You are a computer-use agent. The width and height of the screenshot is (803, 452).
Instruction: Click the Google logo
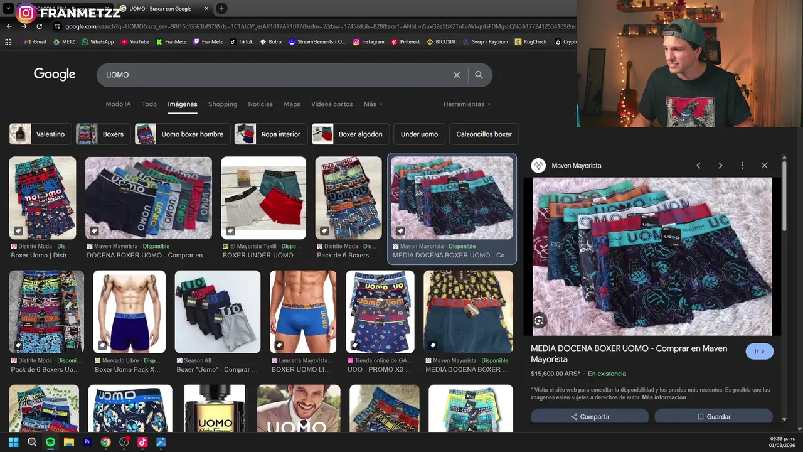tap(55, 75)
